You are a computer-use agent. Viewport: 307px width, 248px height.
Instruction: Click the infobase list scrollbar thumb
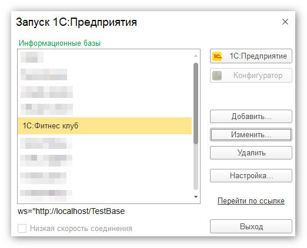coord(196,103)
